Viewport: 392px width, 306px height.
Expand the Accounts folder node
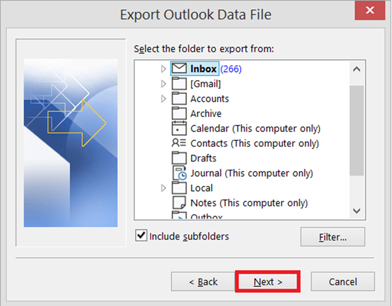pos(164,99)
